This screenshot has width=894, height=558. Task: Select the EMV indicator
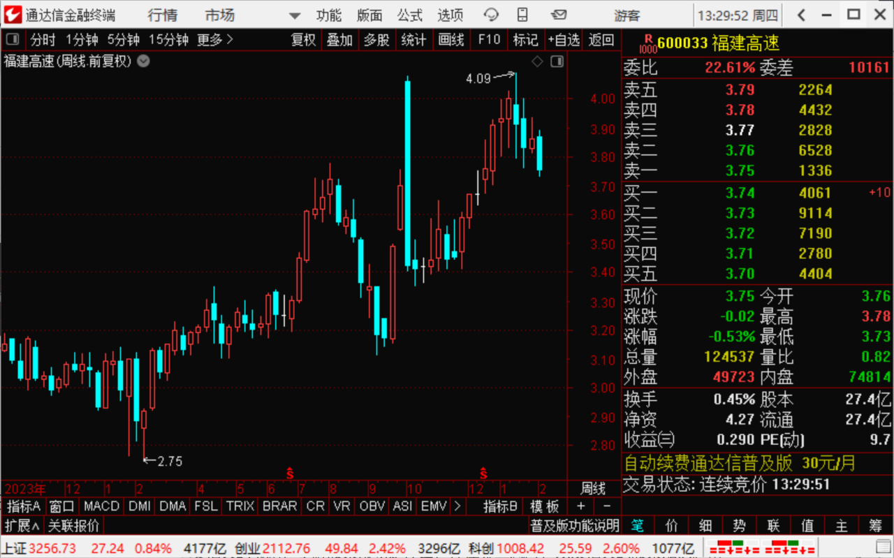[434, 506]
